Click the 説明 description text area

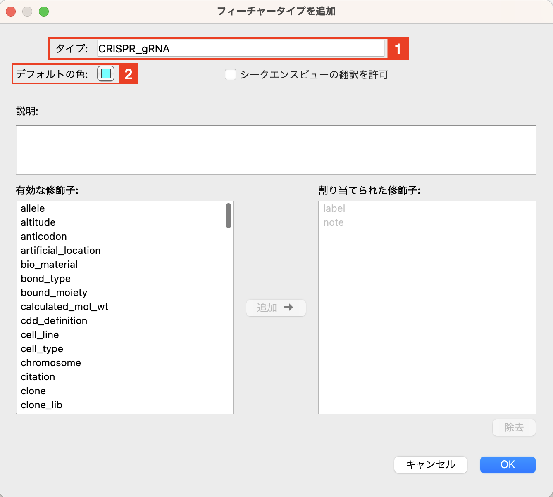tap(276, 150)
